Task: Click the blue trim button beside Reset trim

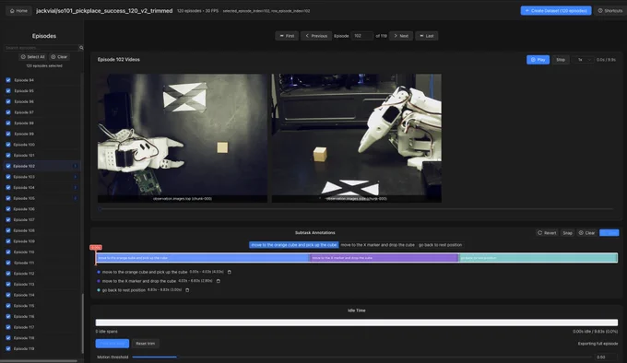Action: click(112, 344)
